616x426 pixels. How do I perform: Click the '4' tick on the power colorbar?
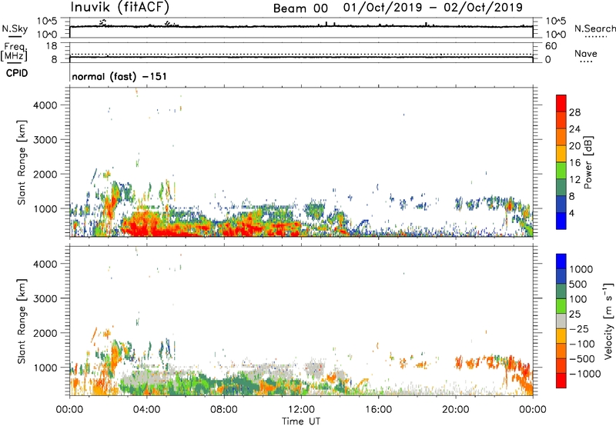(x=571, y=213)
